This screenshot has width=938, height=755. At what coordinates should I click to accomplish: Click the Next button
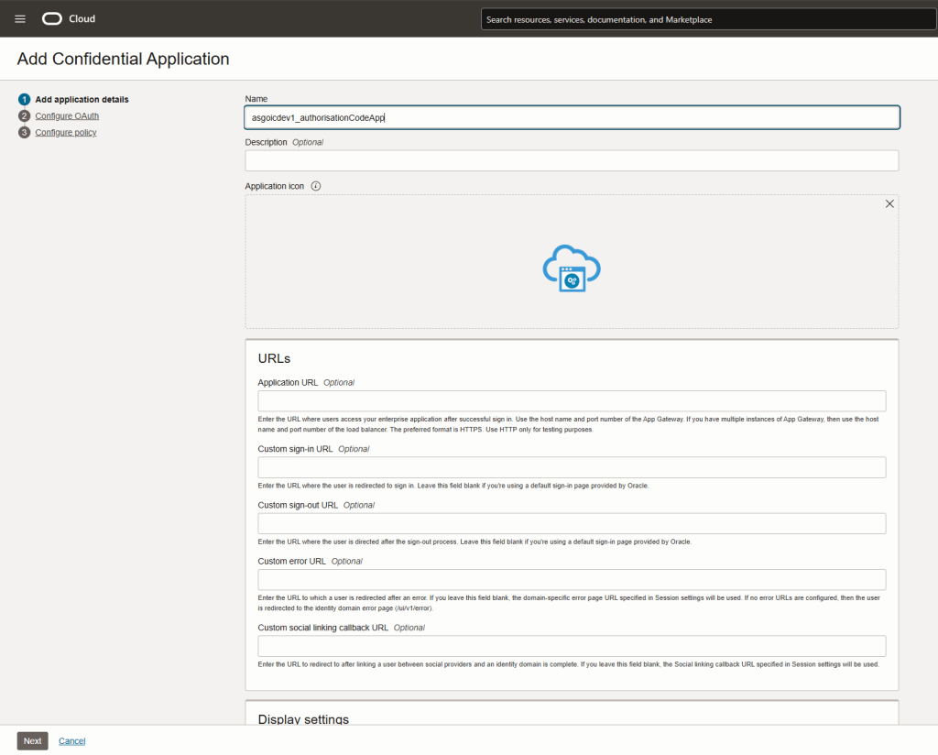[32, 740]
